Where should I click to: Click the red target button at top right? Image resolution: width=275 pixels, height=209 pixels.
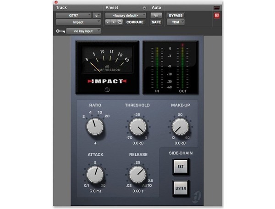point(217,16)
